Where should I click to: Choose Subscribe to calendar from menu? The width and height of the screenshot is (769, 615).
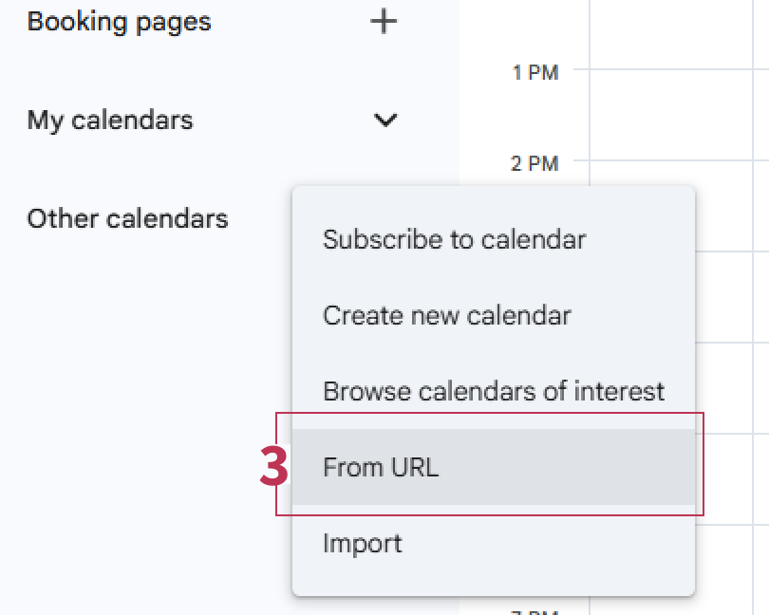[454, 239]
